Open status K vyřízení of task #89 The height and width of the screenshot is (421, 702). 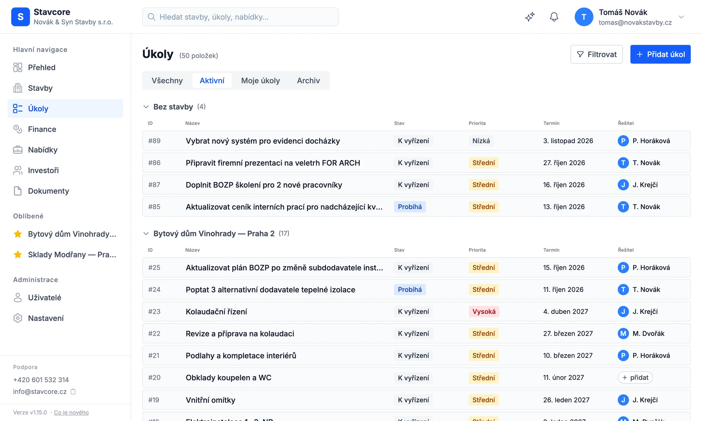pyautogui.click(x=413, y=141)
